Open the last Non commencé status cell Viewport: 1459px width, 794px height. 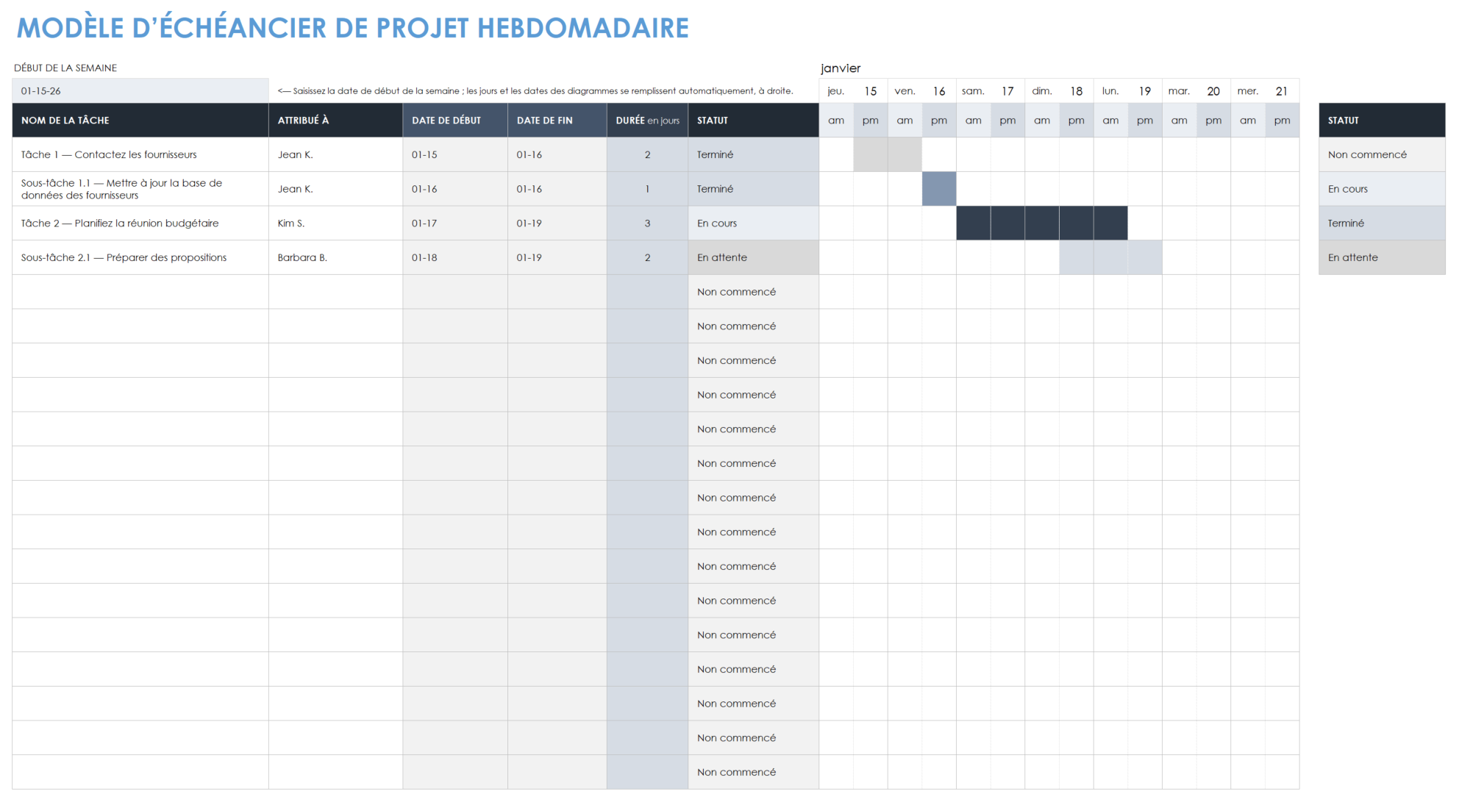[x=754, y=773]
